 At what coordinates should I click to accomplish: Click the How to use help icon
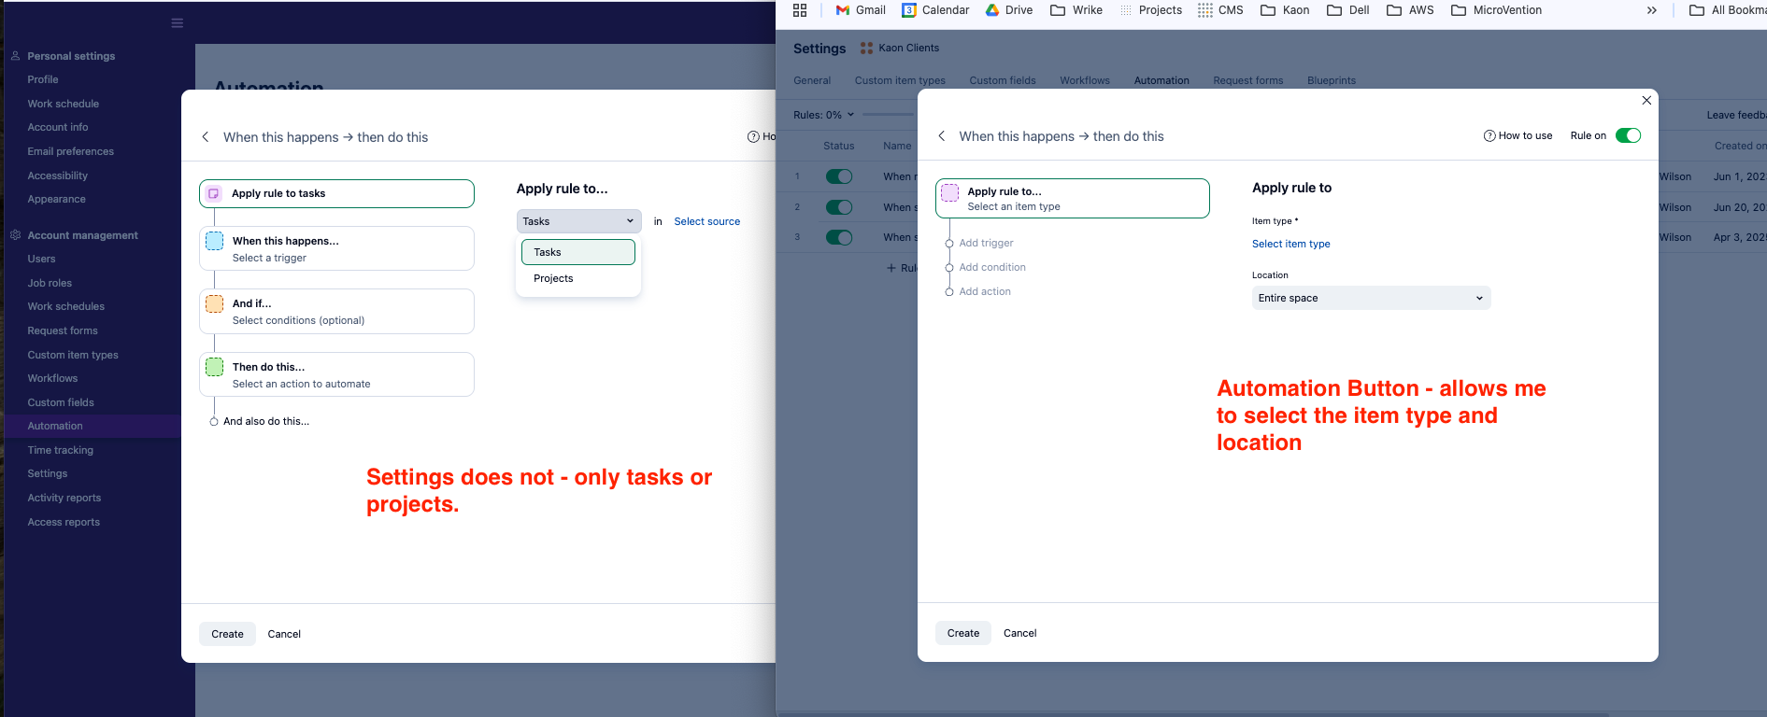tap(1489, 135)
